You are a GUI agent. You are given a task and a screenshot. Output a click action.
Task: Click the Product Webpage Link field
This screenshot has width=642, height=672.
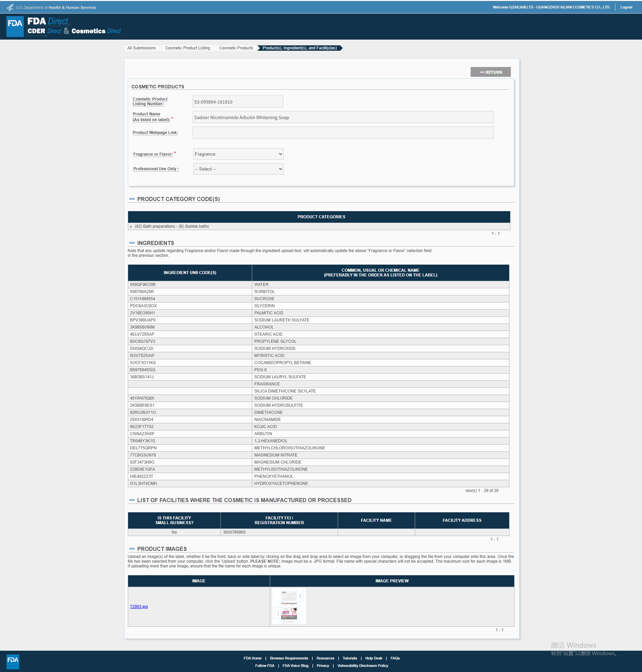point(343,133)
